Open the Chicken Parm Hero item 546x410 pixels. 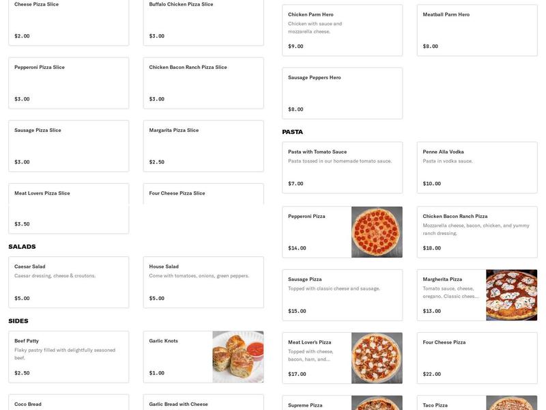(x=341, y=27)
